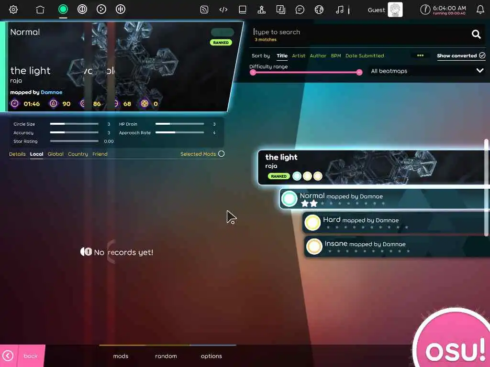Sort by Date Submitted

365,55
